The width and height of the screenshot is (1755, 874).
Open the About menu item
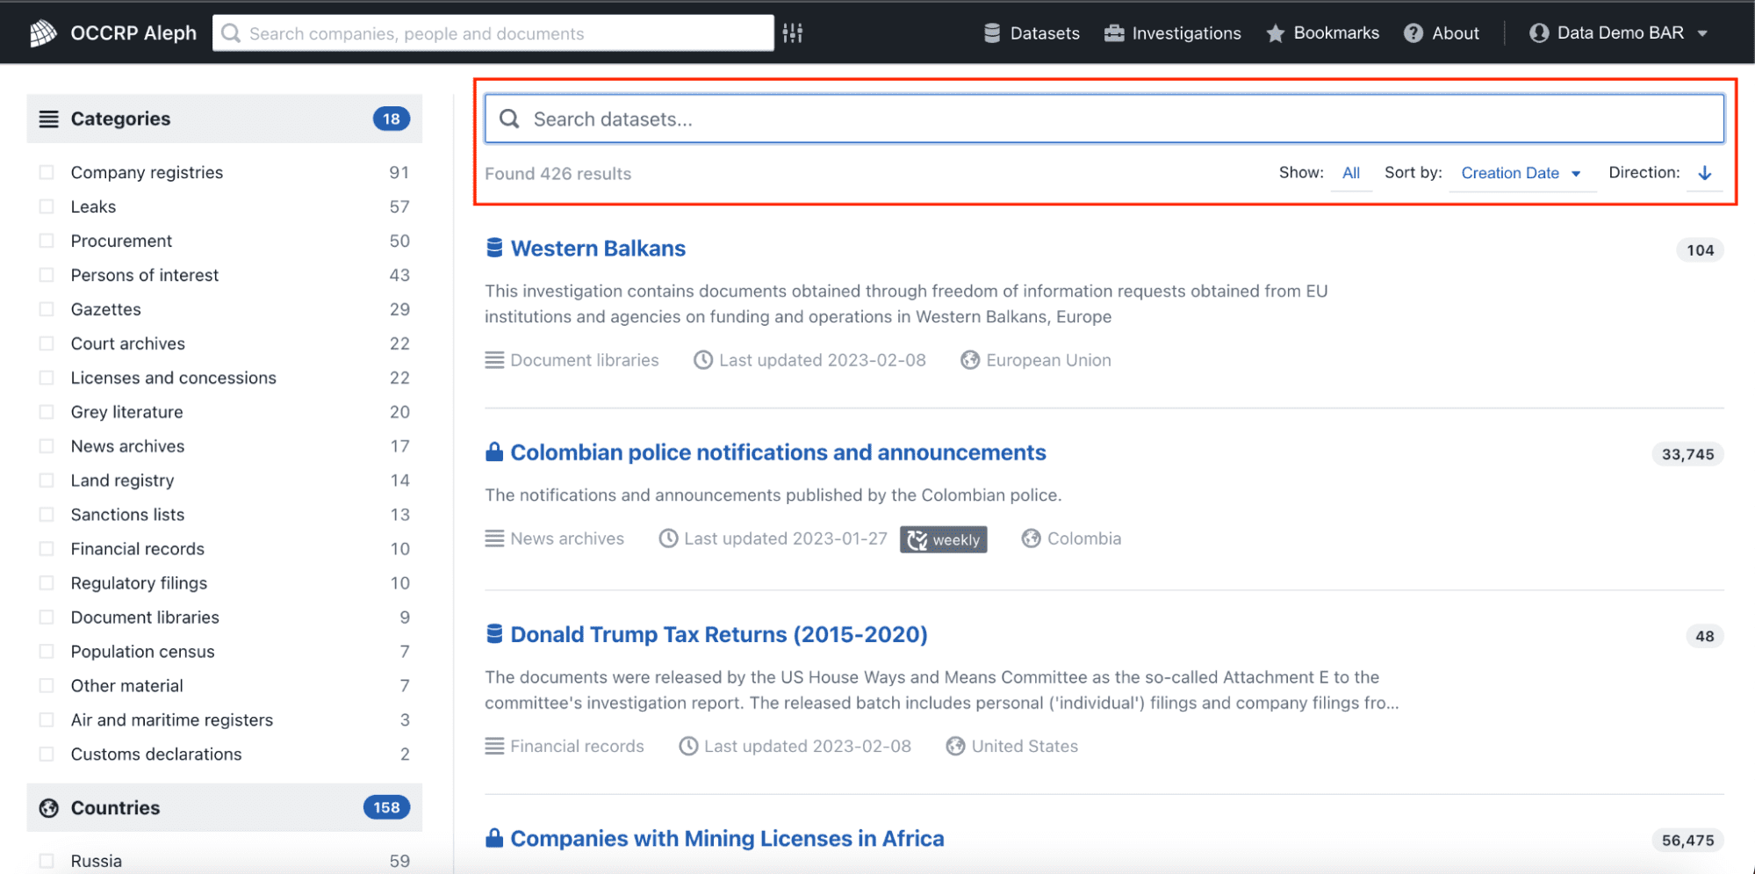point(1442,33)
